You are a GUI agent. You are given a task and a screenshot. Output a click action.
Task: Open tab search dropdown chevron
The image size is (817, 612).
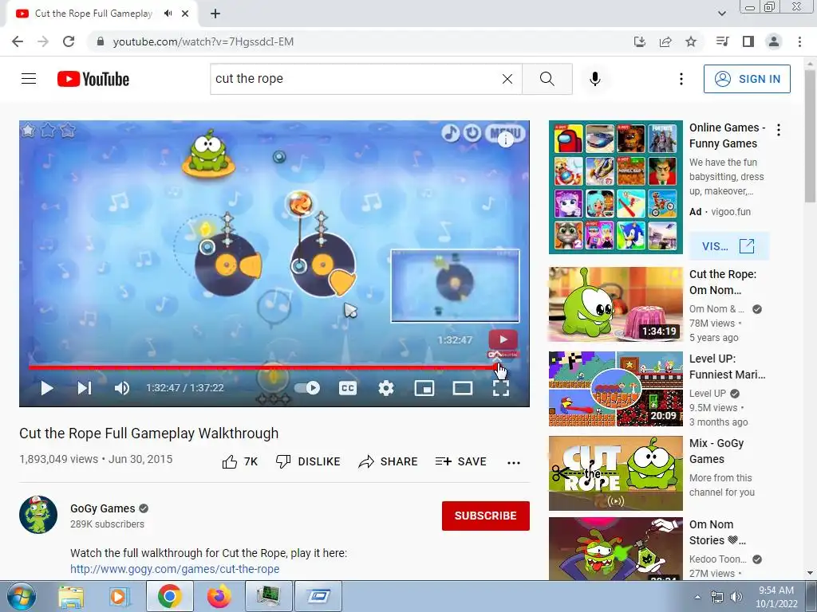click(x=721, y=13)
